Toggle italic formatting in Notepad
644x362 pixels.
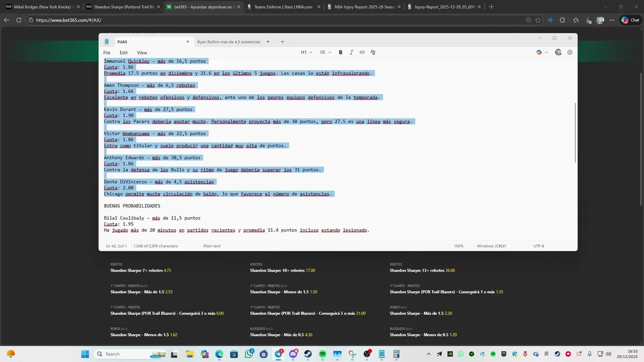point(351,52)
